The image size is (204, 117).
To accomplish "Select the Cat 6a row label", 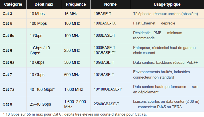I will pos(9,62).
